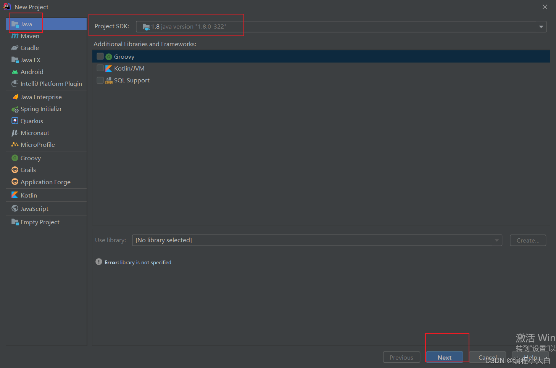Click the Java Enterprise icon

15,97
